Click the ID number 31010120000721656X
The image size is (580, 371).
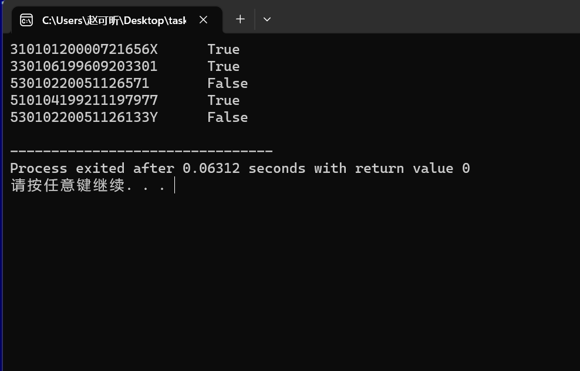pyautogui.click(x=83, y=49)
